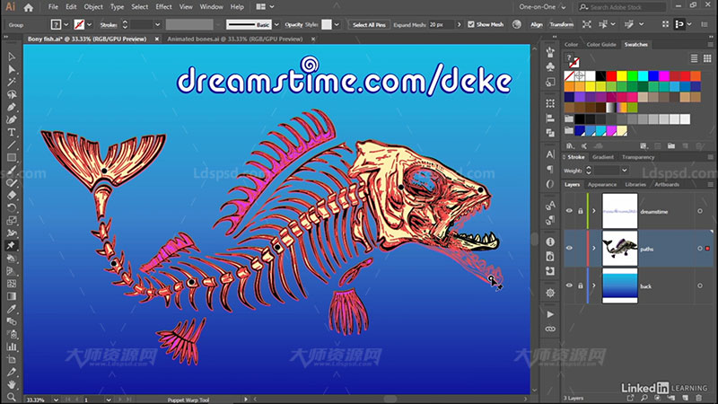Open the stroke weight dropdown in control bar
Viewport: 718px width, 404px height.
click(158, 25)
